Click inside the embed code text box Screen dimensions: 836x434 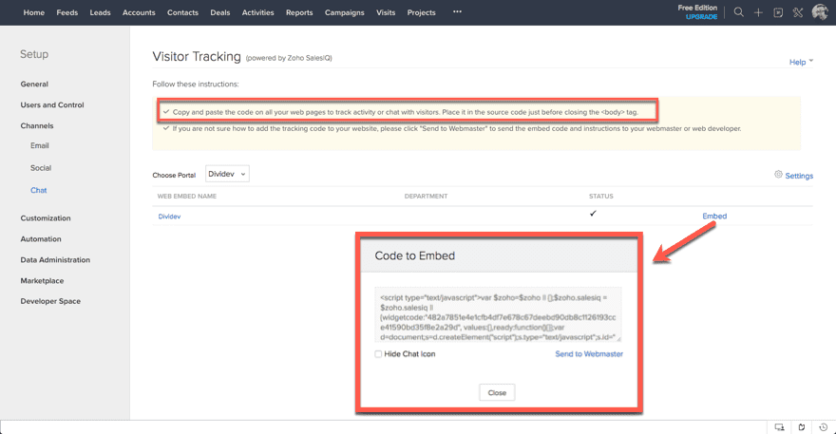pos(498,314)
